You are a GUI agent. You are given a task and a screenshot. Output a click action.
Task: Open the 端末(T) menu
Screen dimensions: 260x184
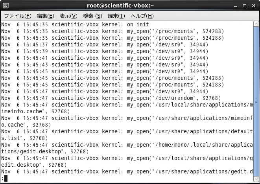(x=116, y=16)
